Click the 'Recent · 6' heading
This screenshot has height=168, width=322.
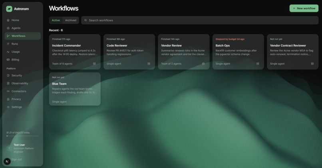pyautogui.click(x=56, y=30)
